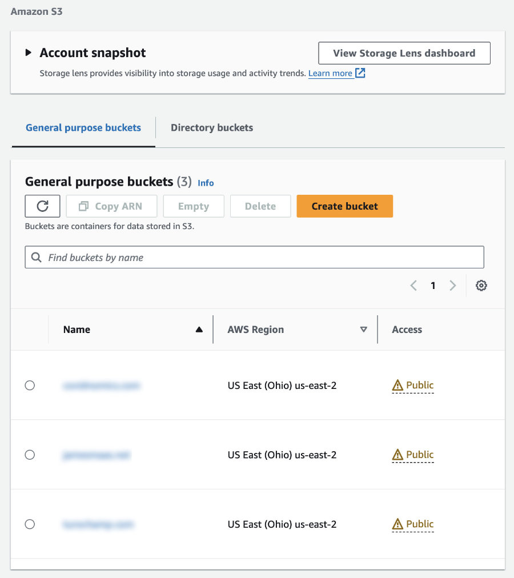514x578 pixels.
Task: Click the third bucket's Public warning icon
Action: [397, 524]
